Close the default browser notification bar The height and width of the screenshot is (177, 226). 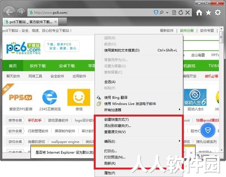[191, 153]
